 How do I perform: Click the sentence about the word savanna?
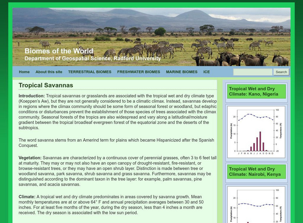116,143
